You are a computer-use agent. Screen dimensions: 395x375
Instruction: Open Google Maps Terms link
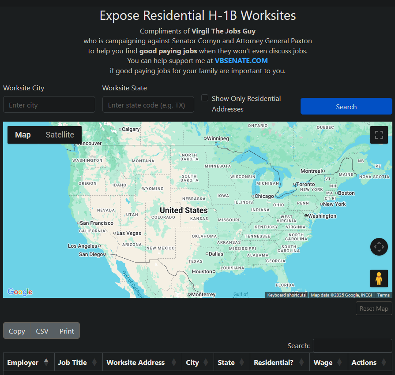click(x=384, y=295)
